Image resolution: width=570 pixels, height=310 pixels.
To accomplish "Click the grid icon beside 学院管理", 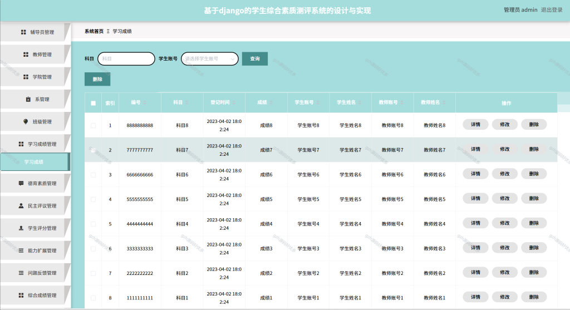I will tap(26, 77).
